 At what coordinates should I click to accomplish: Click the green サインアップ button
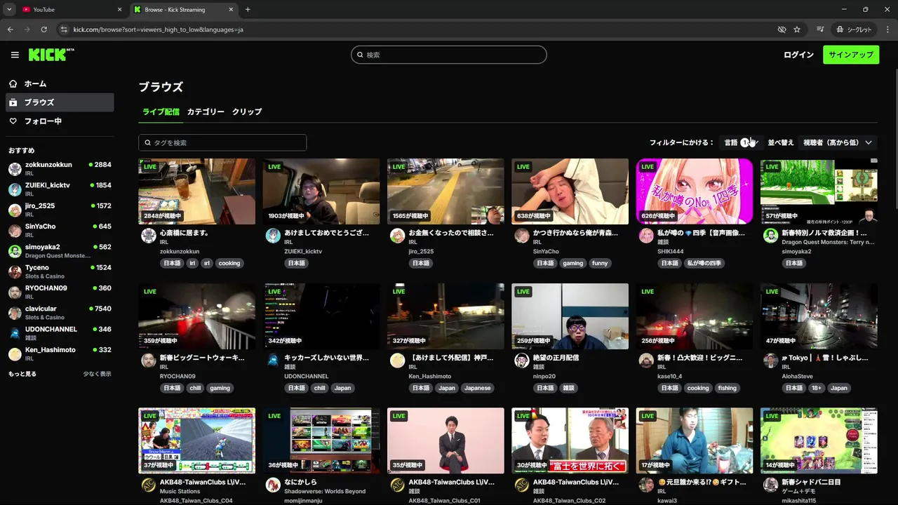(851, 55)
